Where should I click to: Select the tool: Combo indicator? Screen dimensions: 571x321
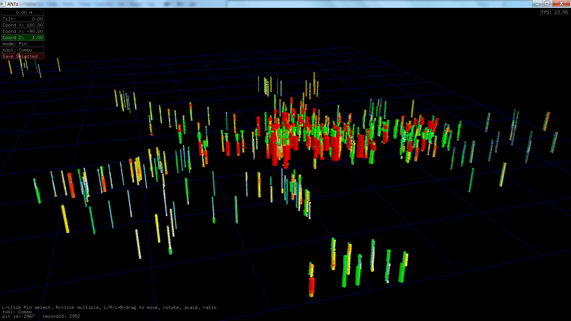point(23,50)
